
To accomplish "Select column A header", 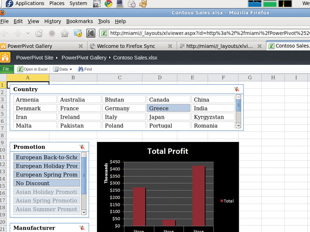I will (x=28, y=77).
